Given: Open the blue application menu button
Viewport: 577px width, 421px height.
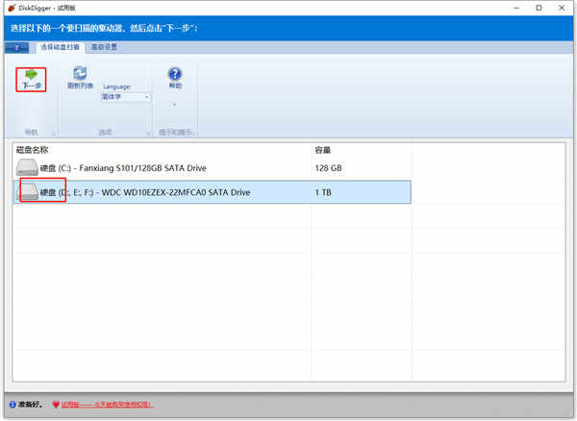Looking at the screenshot, I should tap(16, 48).
